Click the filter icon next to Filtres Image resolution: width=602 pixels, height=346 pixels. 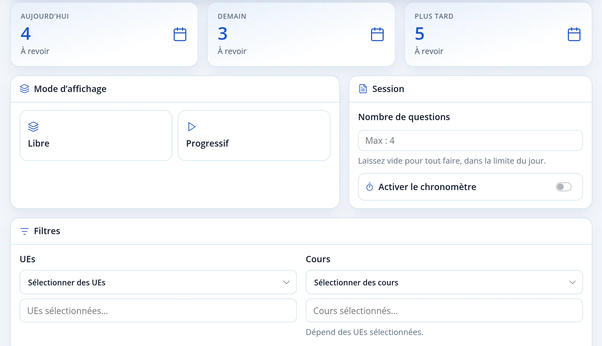[x=25, y=231]
